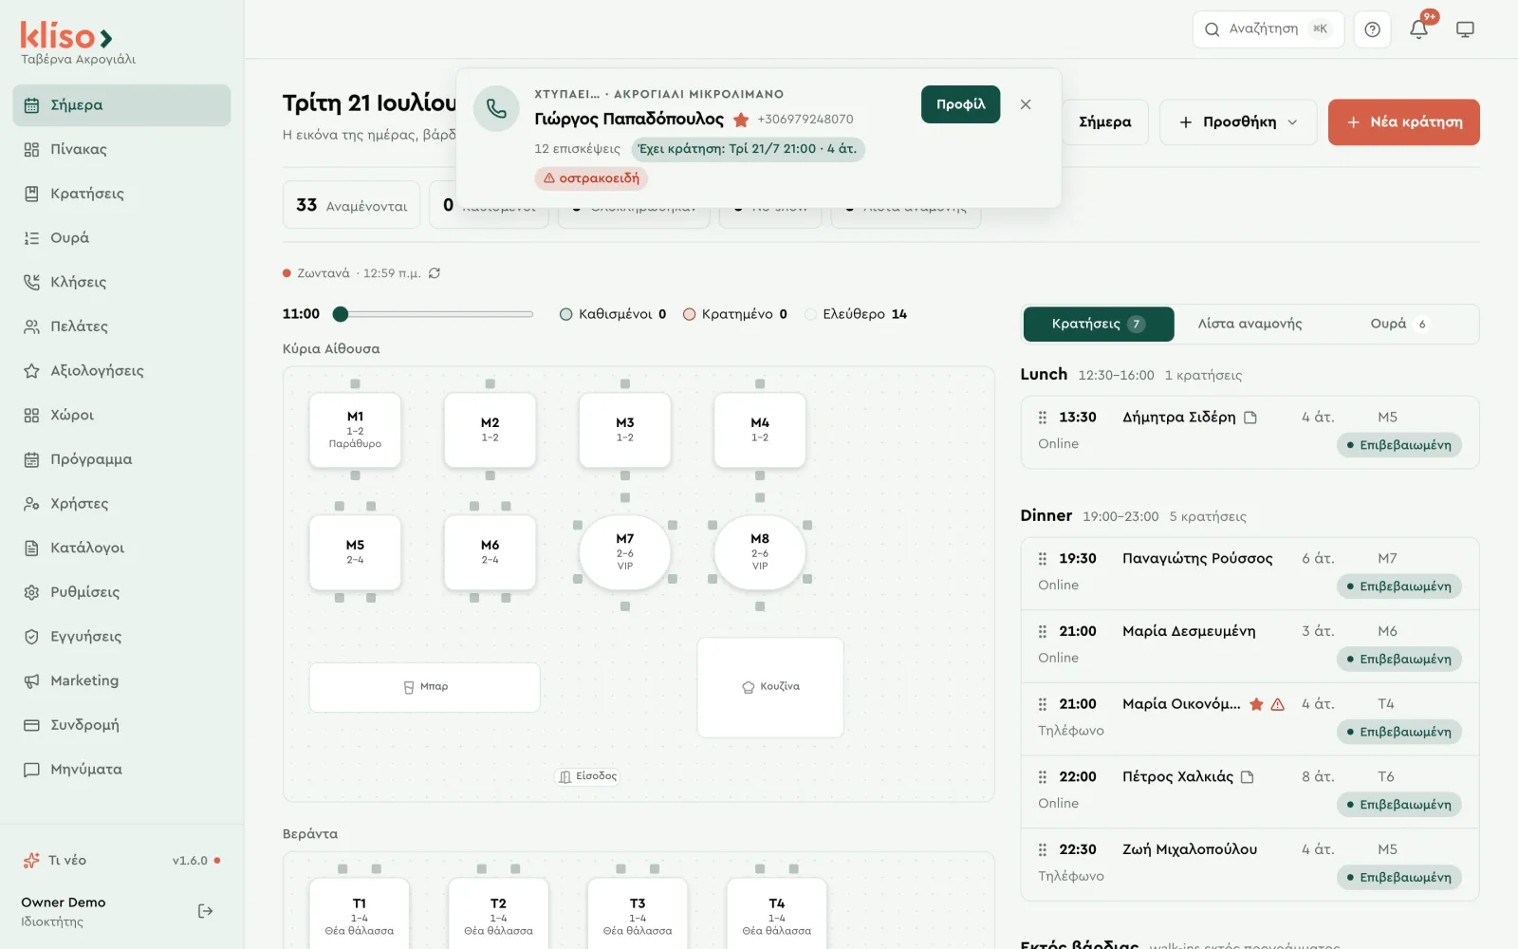
Task: Select table T2 on the veranda
Action: [498, 914]
